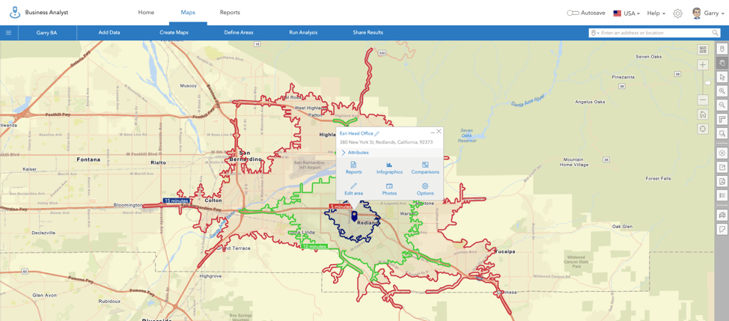
Task: Open Infographics in the site popup
Action: (389, 168)
